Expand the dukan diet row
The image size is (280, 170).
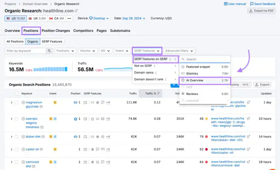pyautogui.click(x=12, y=137)
